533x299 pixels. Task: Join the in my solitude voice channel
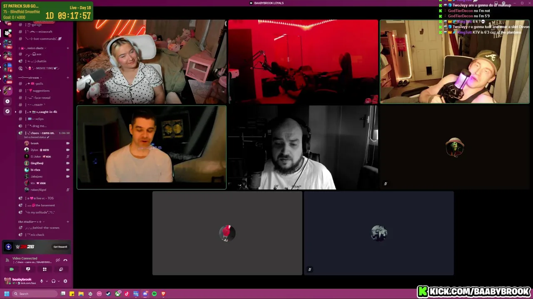pyautogui.click(x=43, y=212)
